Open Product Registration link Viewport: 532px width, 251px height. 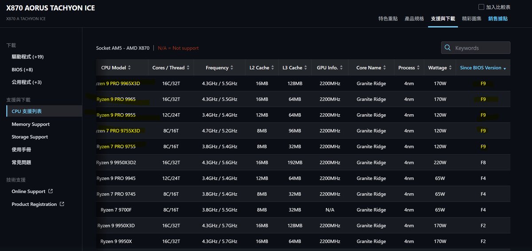(34, 204)
